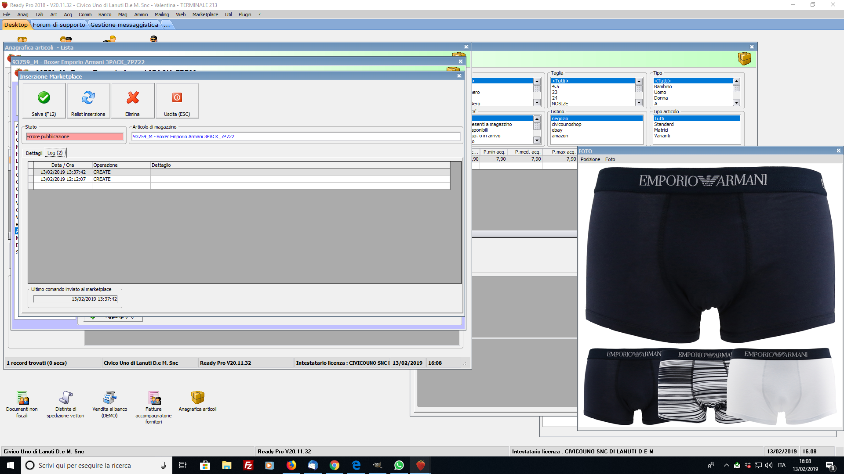This screenshot has height=474, width=844.
Task: Click Uscita (ESC) exit button
Action: click(x=177, y=101)
